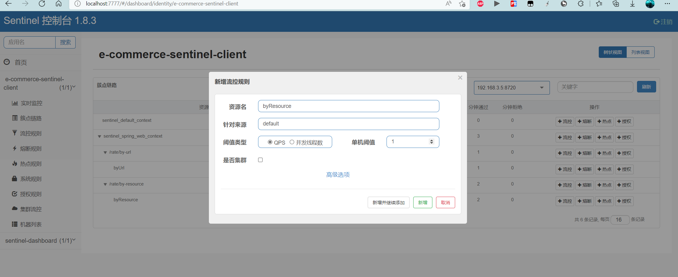Expand 高级选项 advanced options
The width and height of the screenshot is (678, 277).
(338, 175)
